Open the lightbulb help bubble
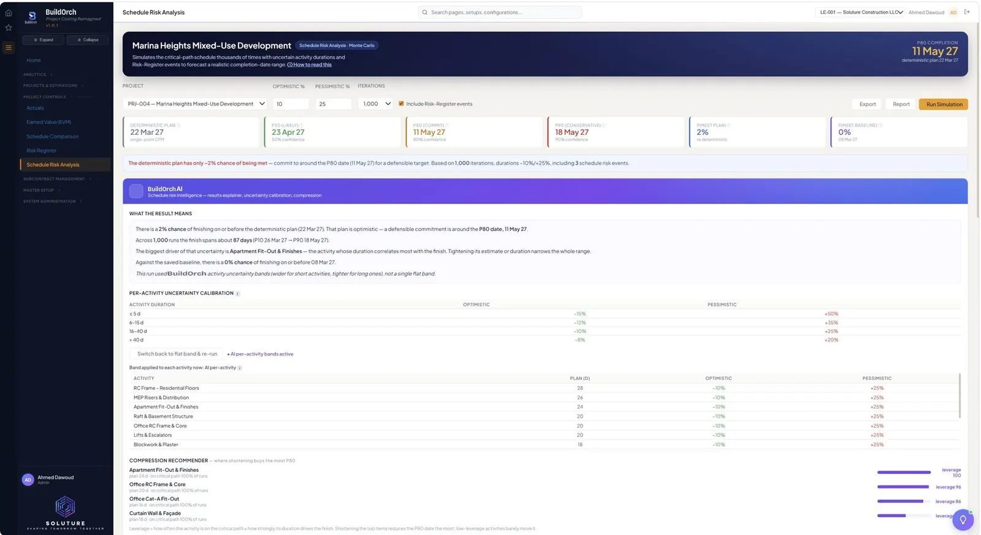The height and width of the screenshot is (535, 981). coord(963,520)
